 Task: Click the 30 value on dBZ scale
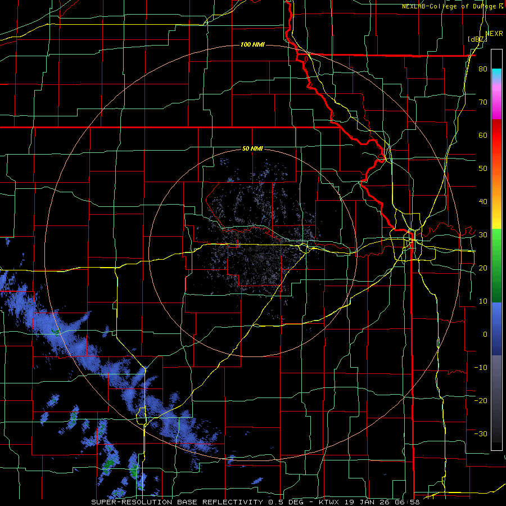pos(483,235)
